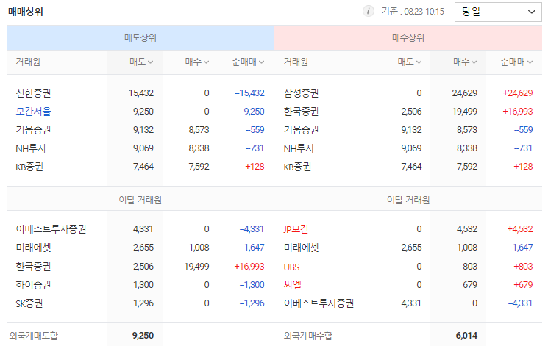Click the 외국계매수합 total 6,014

[x=466, y=336]
